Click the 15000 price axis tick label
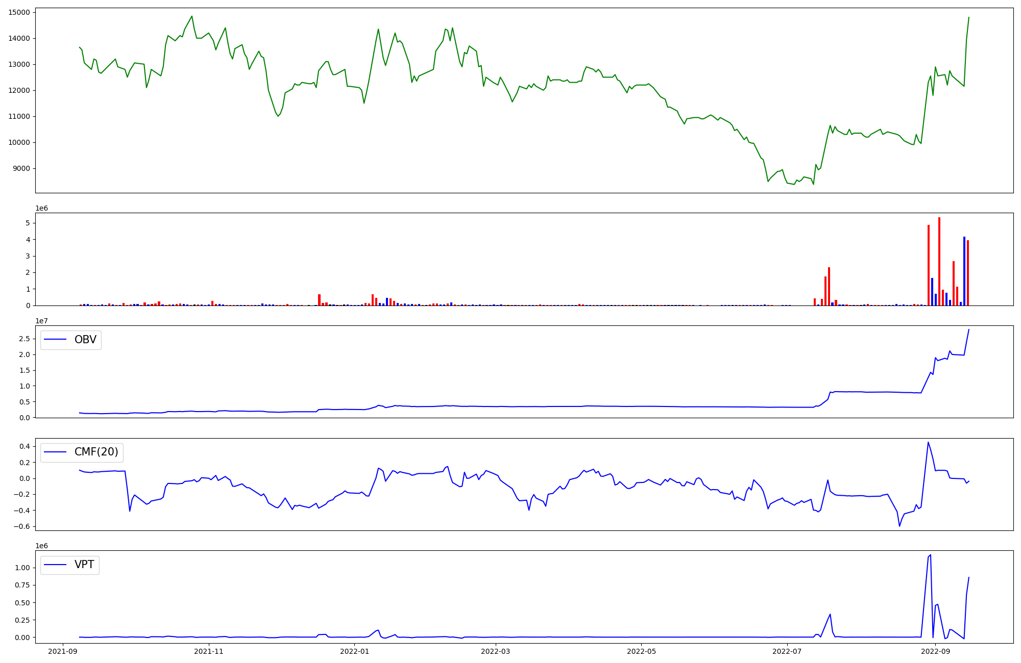The height and width of the screenshot is (663, 1021). pos(19,12)
